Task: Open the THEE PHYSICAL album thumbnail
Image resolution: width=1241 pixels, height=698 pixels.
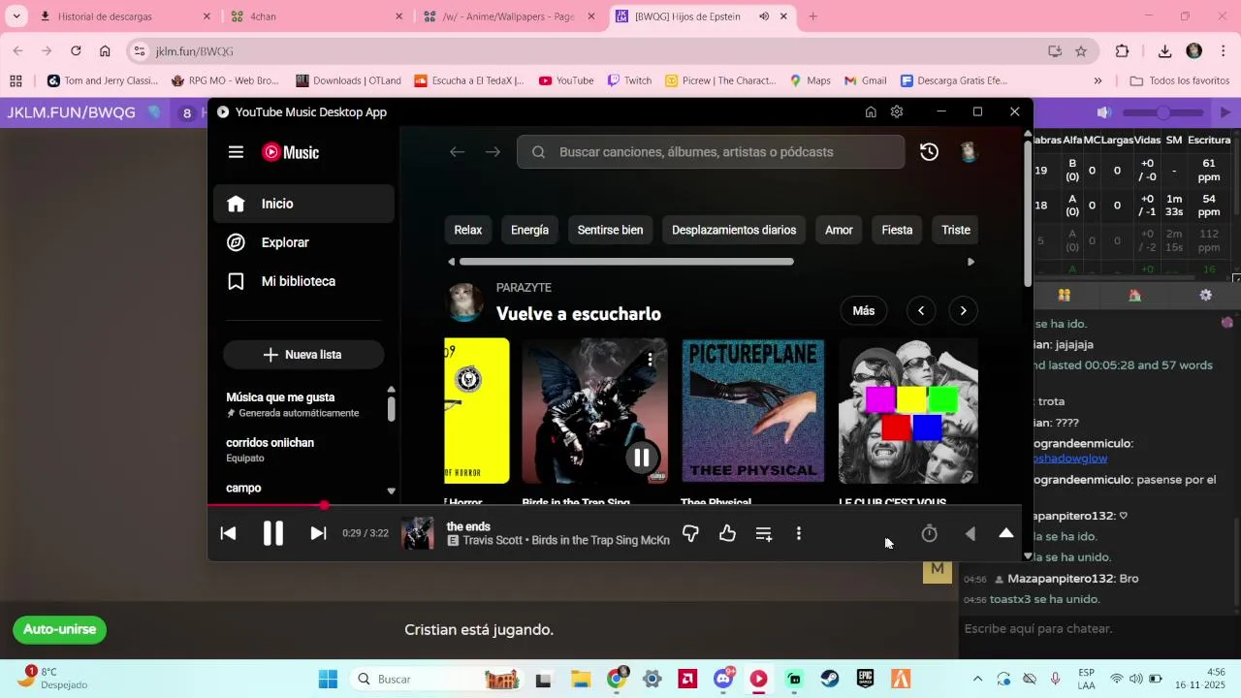Action: (753, 411)
